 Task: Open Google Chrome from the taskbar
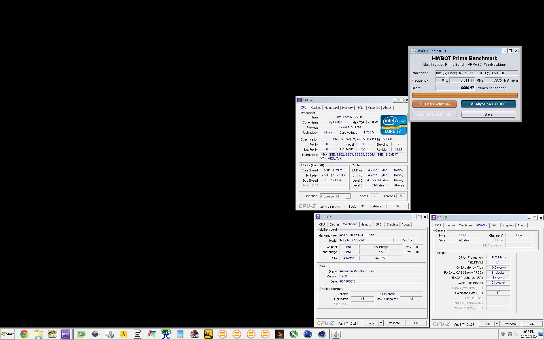(24, 334)
